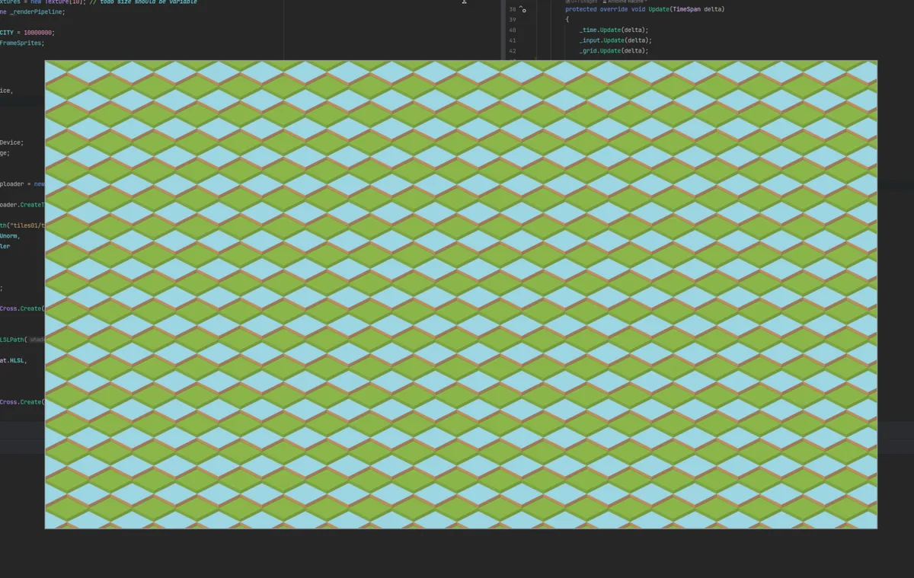
Task: Click line number 42 in the gutter
Action: click(x=512, y=51)
